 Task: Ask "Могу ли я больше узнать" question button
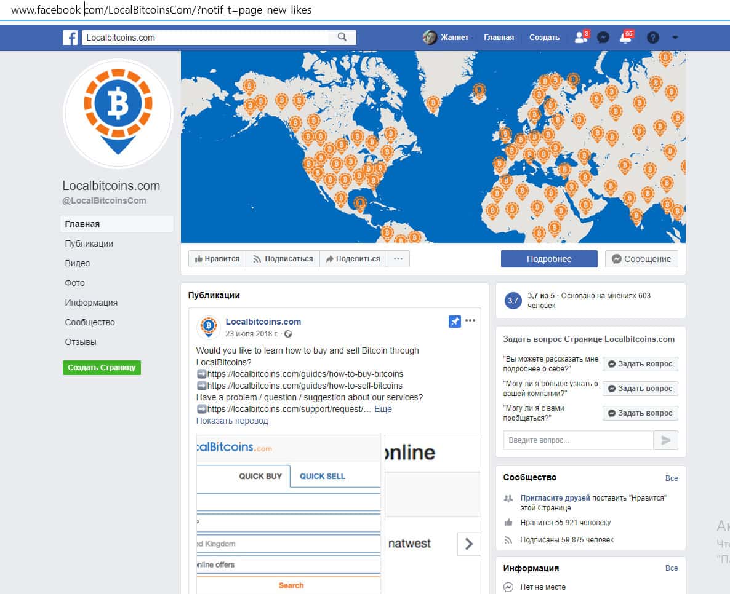(x=640, y=389)
